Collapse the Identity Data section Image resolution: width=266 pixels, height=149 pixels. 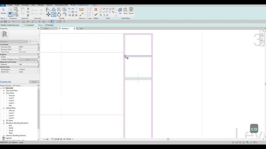point(38,67)
